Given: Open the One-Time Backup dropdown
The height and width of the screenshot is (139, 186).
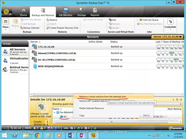Looking at the screenshot, I should point(32,19).
